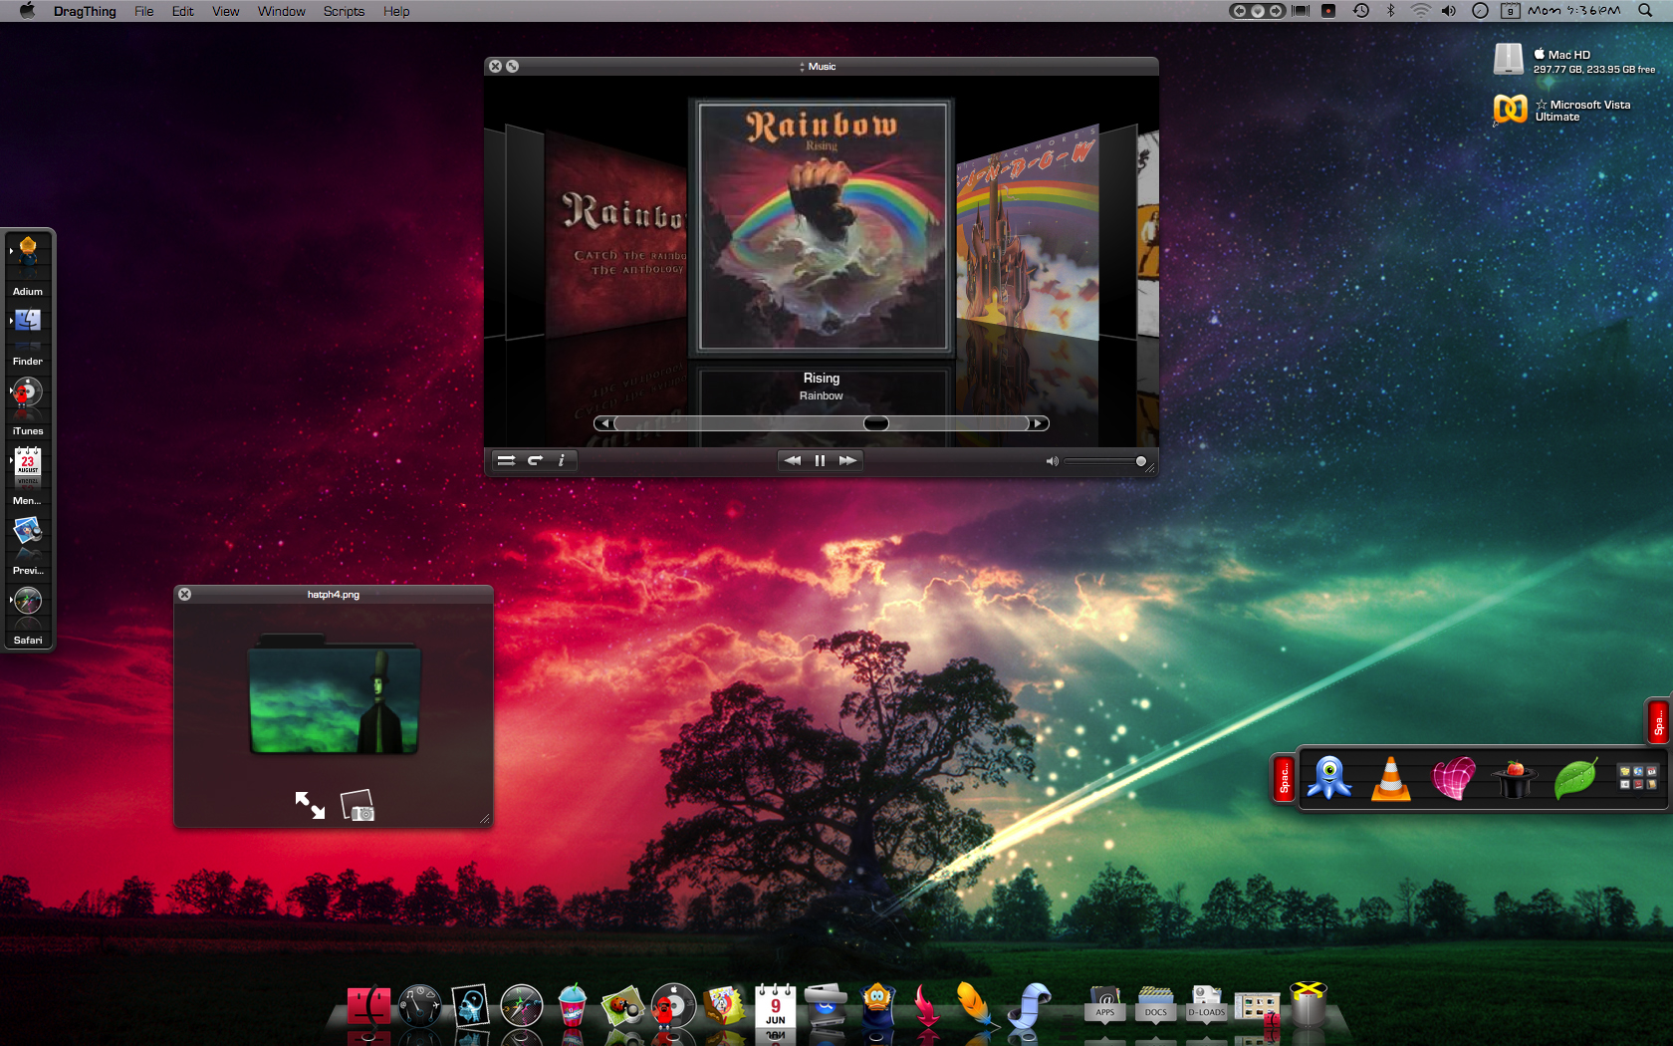Open the iCal 9 JUN calendar icon
The width and height of the screenshot is (1673, 1046).
pos(775,1006)
